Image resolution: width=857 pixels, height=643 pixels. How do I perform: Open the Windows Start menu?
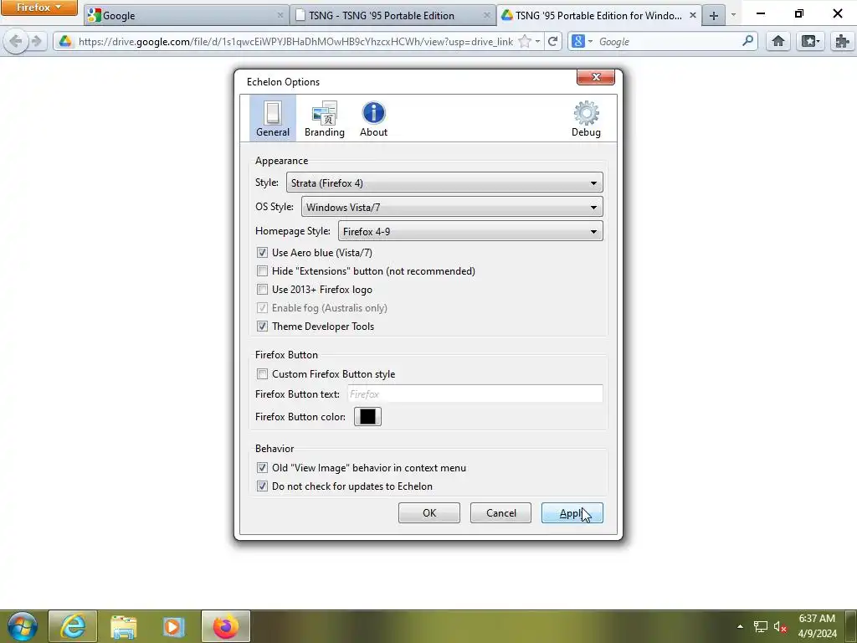[22, 626]
